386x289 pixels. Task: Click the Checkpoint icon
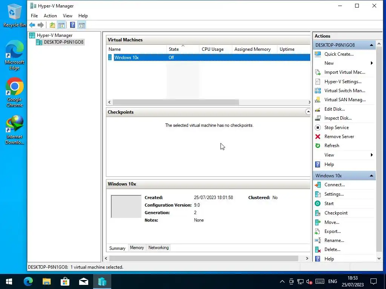318,213
